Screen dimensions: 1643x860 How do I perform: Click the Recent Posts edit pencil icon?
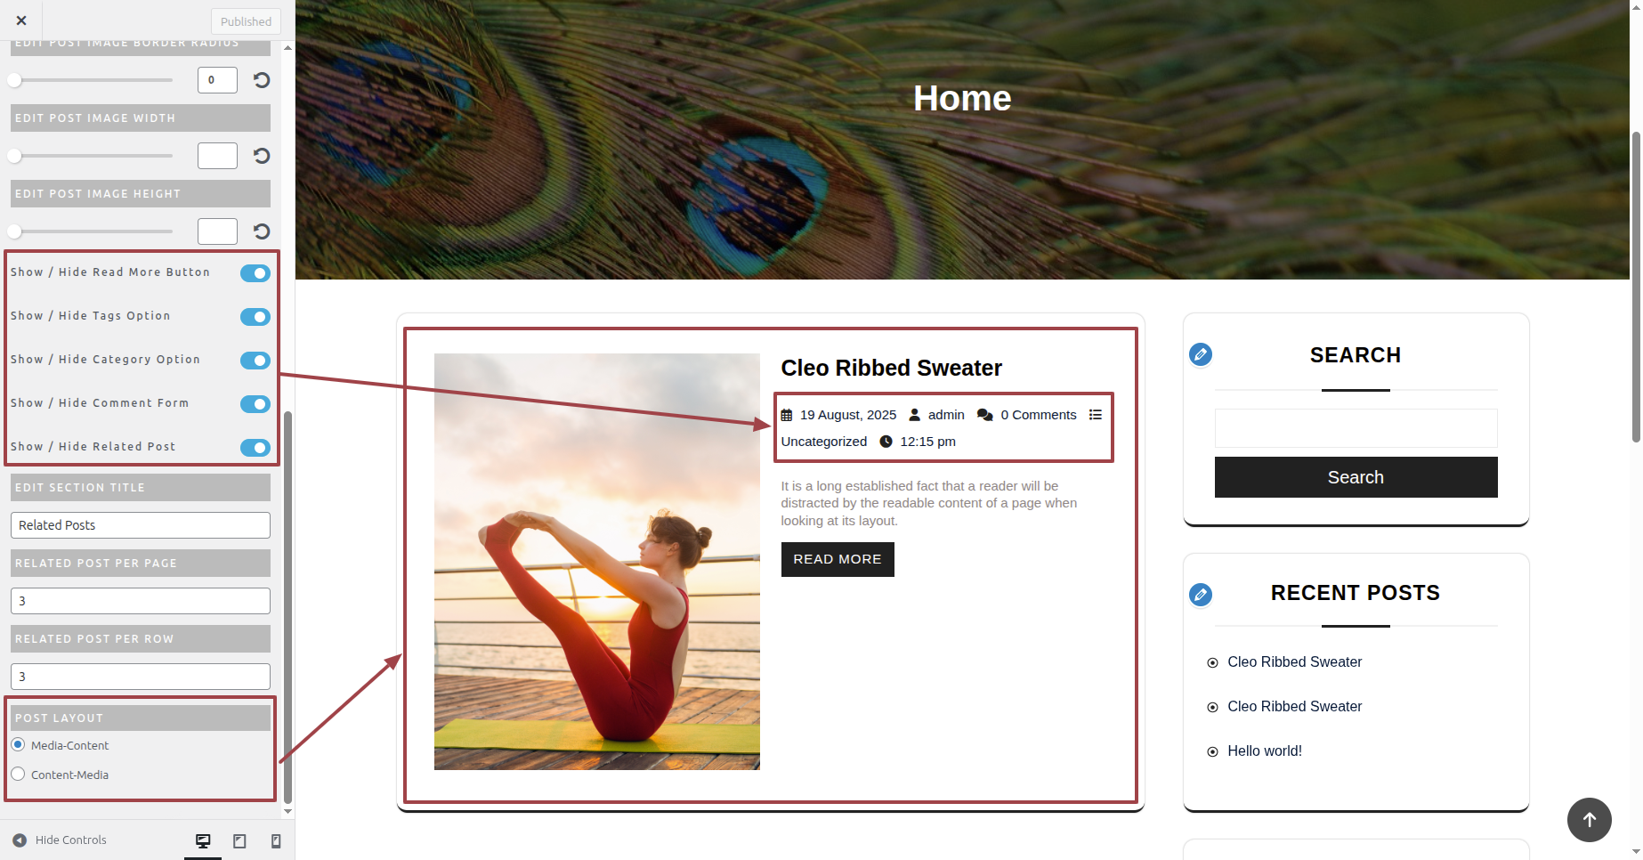click(1201, 594)
